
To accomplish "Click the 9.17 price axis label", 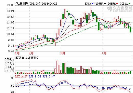I will click(11, 46).
